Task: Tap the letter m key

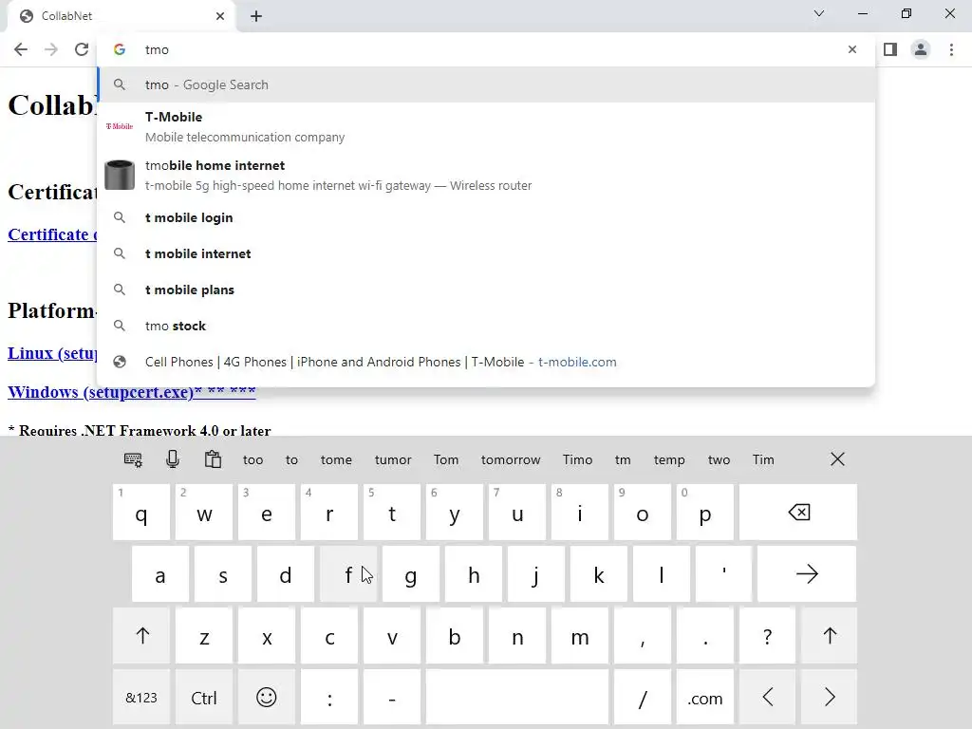Action: [580, 635]
